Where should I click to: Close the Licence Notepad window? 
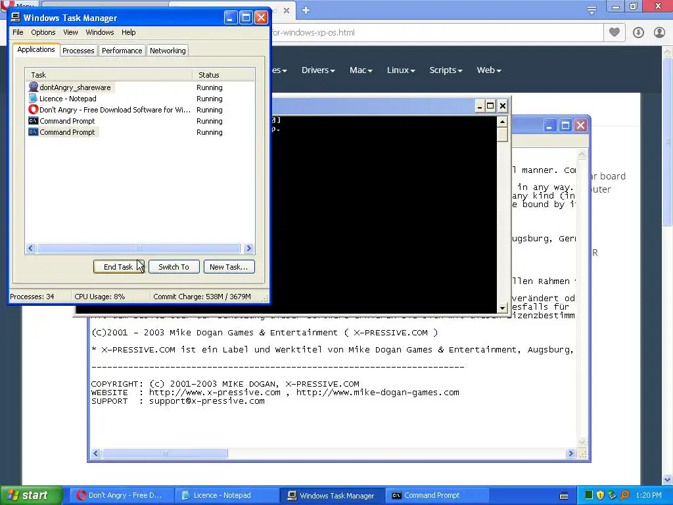tap(580, 126)
